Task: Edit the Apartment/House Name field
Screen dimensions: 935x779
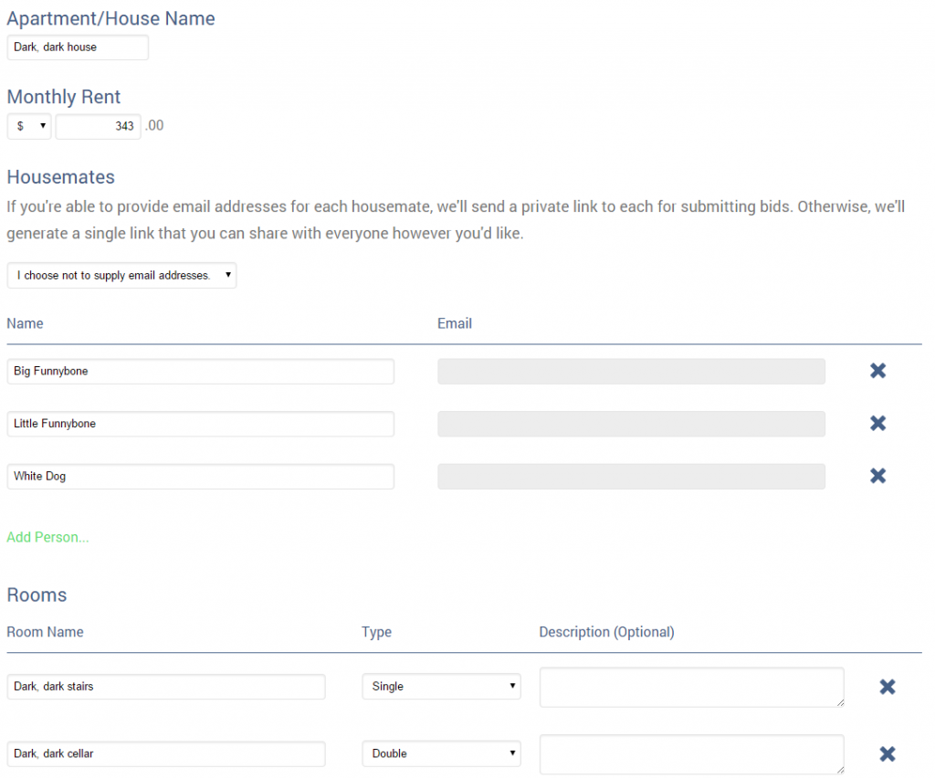Action: coord(78,47)
